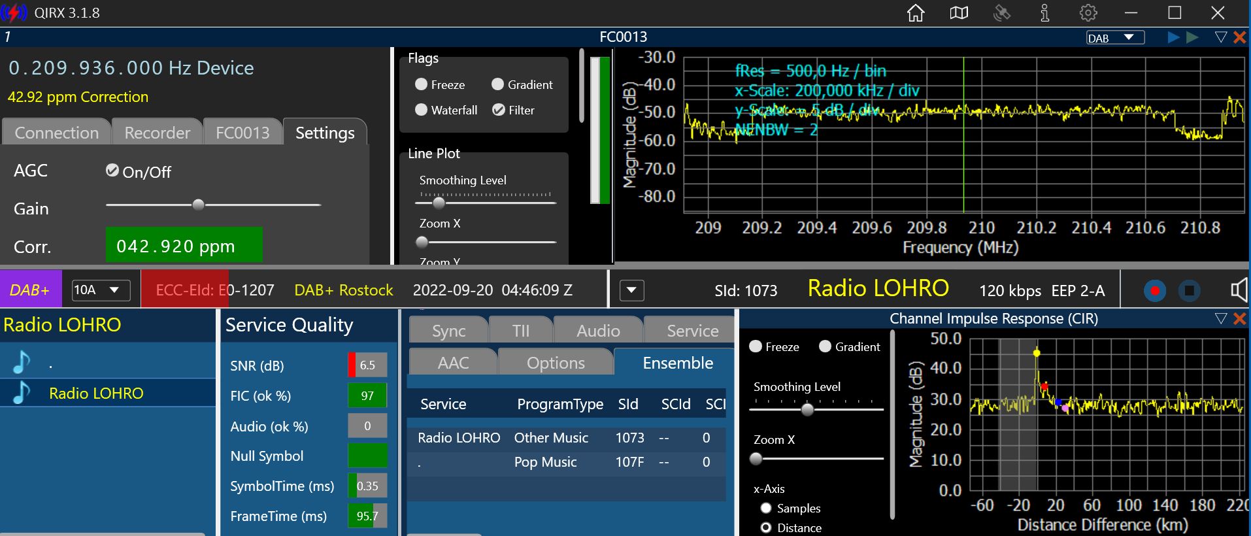Open the TII tab
The height and width of the screenshot is (536, 1251).
click(521, 331)
